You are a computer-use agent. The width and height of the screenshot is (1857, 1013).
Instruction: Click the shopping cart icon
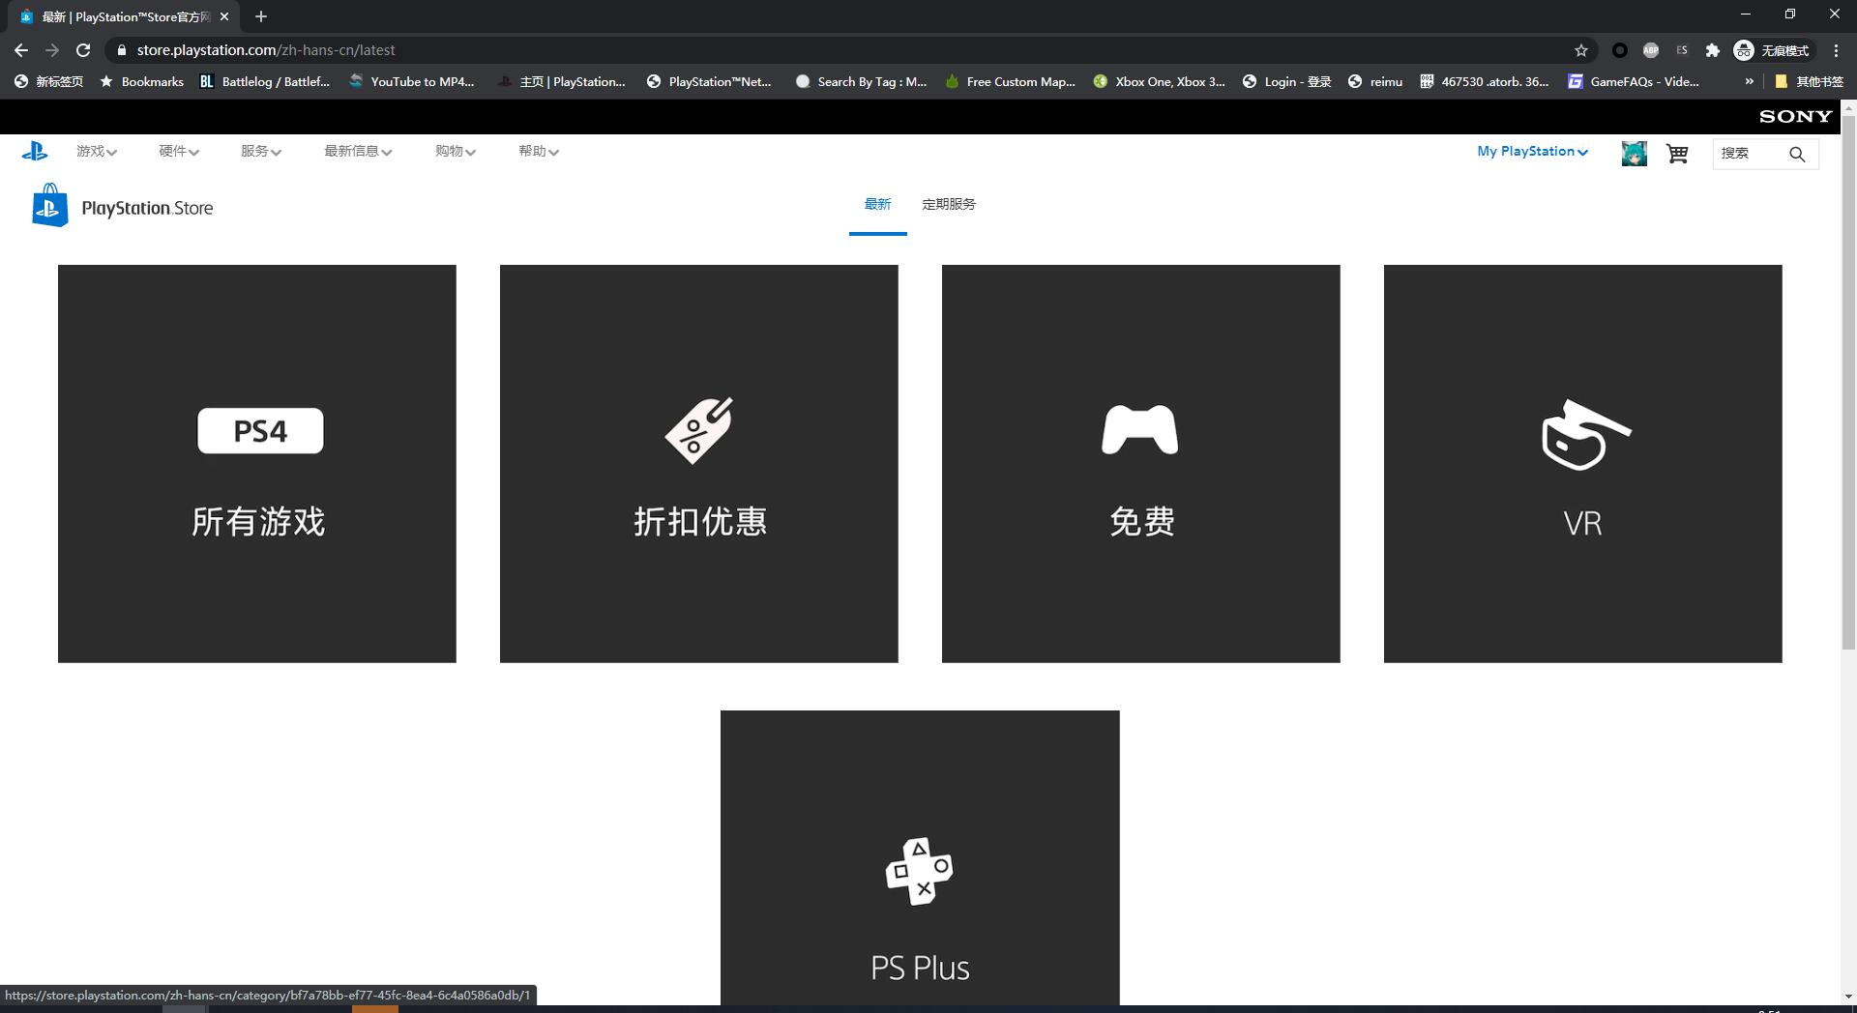tap(1677, 154)
